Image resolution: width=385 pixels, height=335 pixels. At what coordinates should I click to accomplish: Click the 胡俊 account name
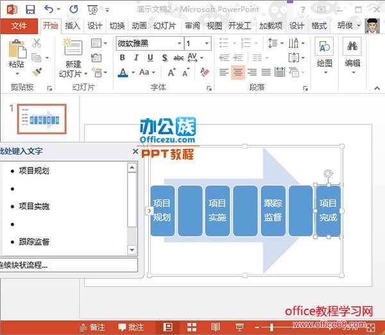point(345,25)
